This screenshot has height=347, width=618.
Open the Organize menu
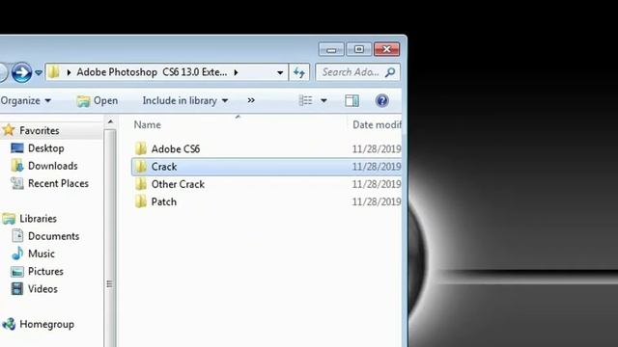coord(26,100)
